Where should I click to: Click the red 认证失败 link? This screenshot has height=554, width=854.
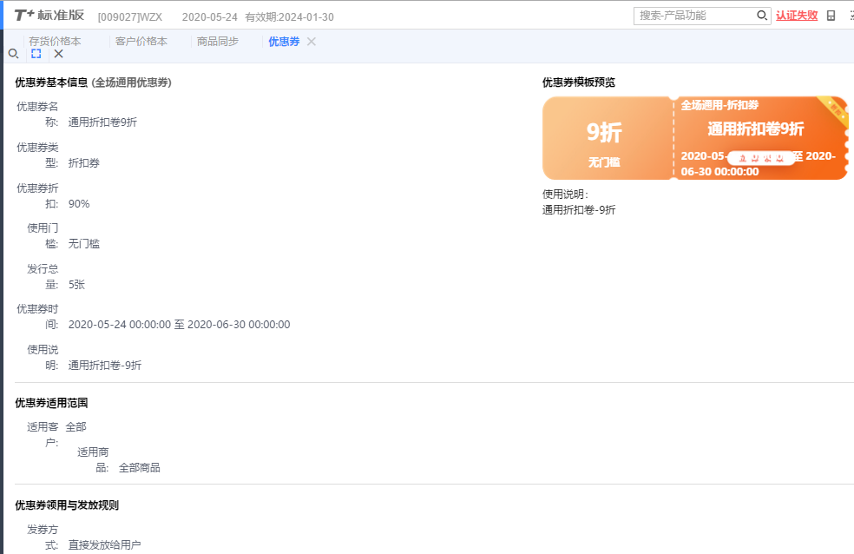[797, 16]
